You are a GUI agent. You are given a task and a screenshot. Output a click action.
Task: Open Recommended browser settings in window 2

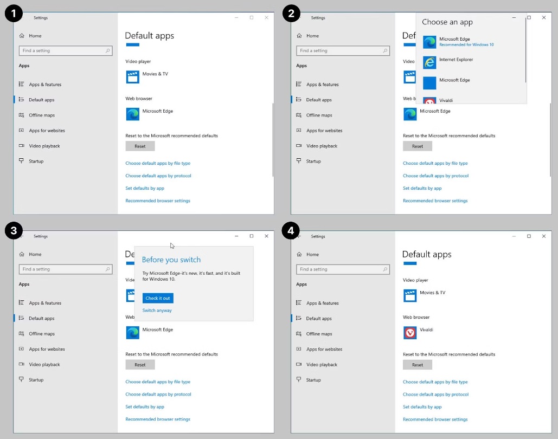click(435, 201)
